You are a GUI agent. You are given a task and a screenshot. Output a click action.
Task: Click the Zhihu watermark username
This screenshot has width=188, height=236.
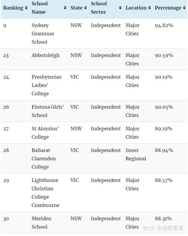point(170,228)
